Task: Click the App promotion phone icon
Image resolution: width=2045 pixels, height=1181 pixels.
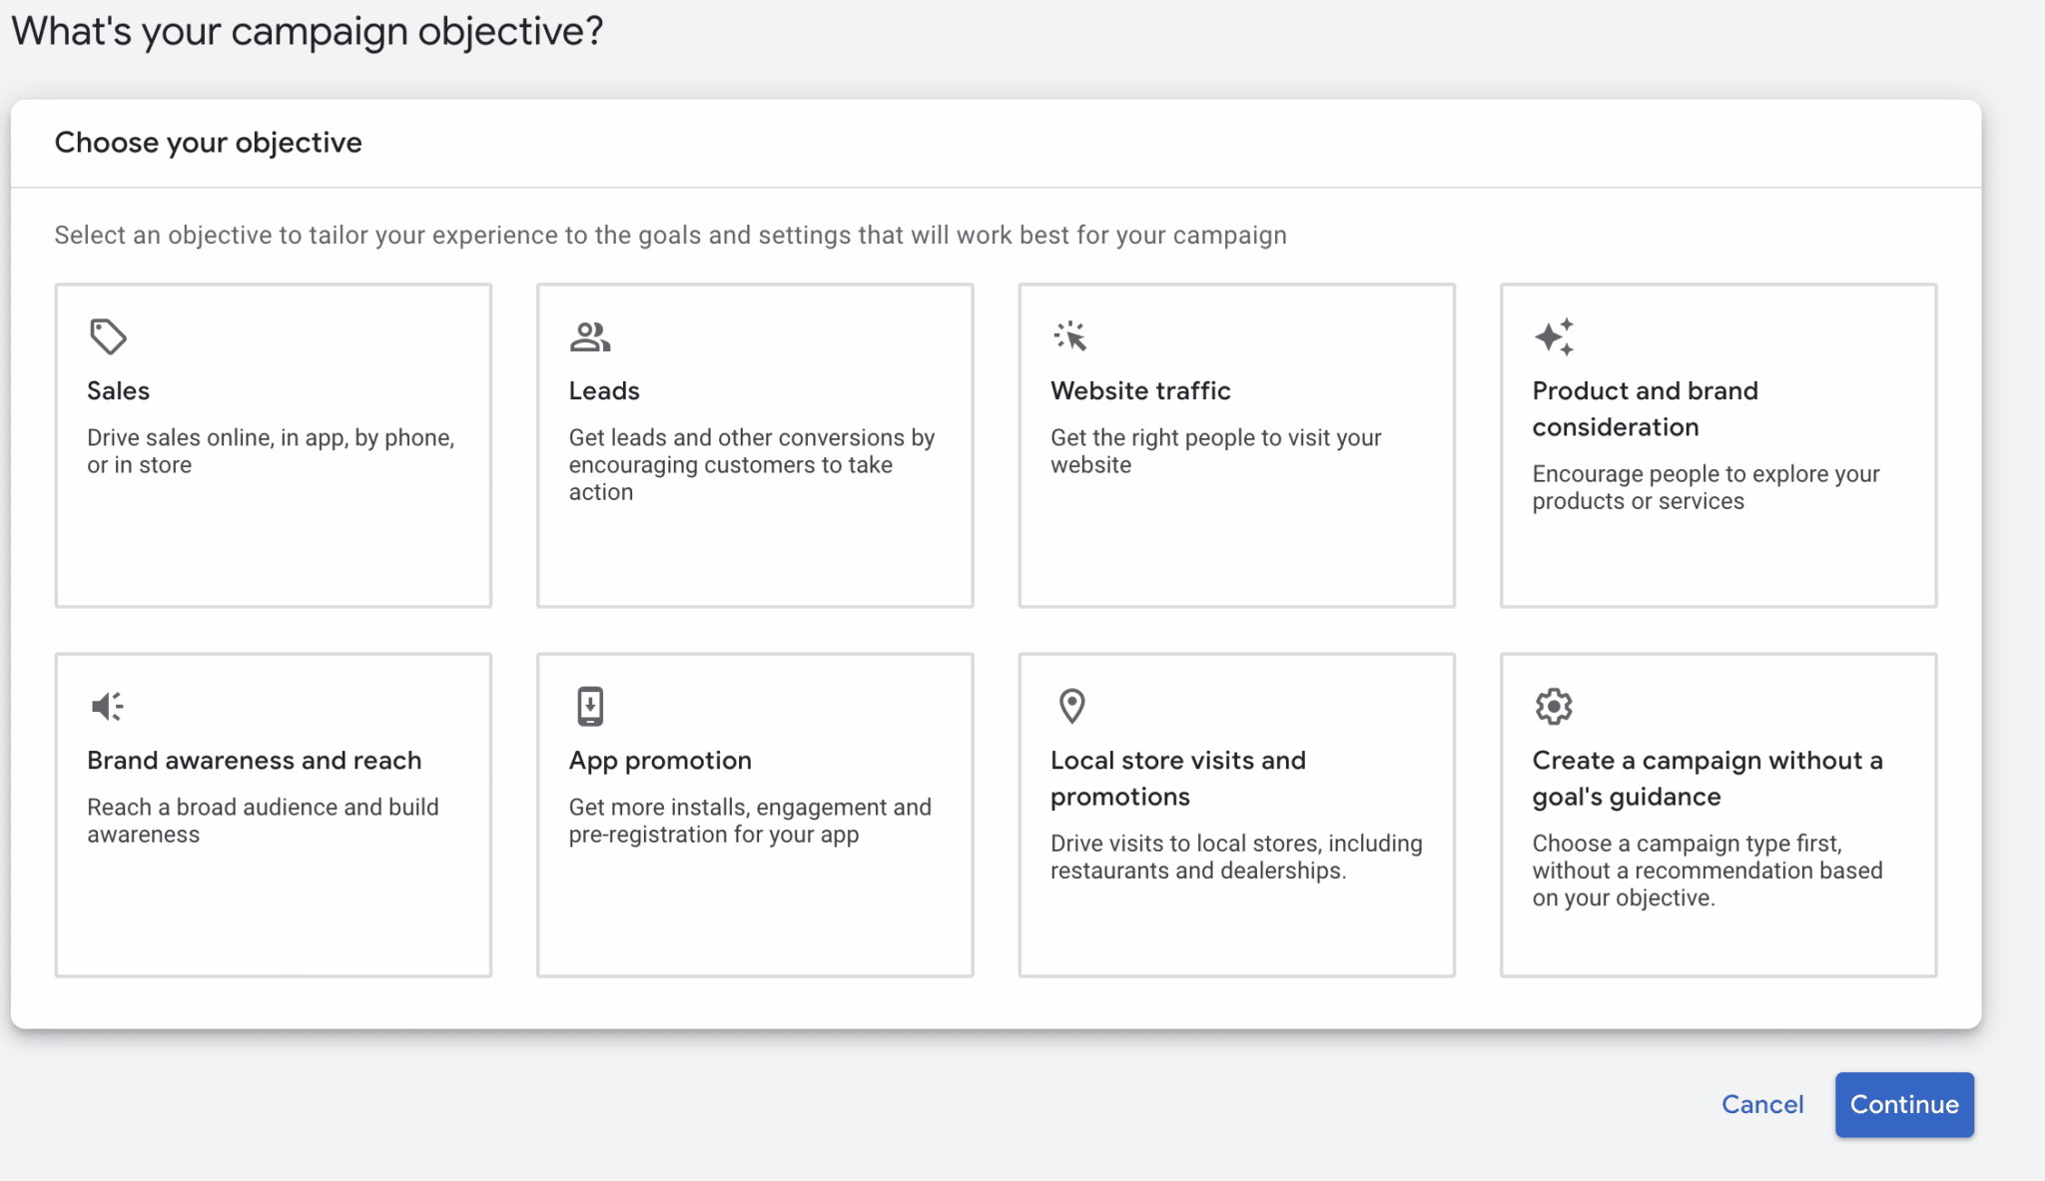Action: click(x=590, y=706)
